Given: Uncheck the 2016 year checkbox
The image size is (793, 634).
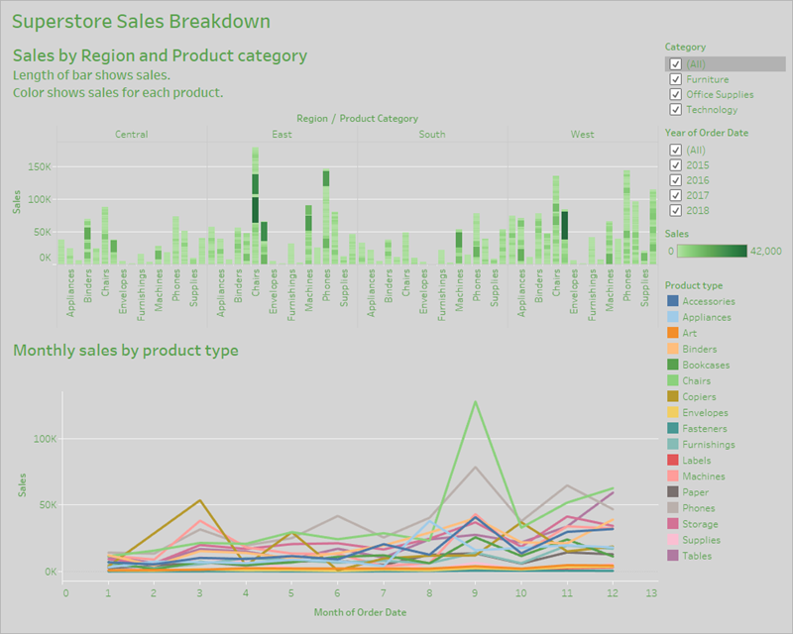Looking at the screenshot, I should point(675,180).
